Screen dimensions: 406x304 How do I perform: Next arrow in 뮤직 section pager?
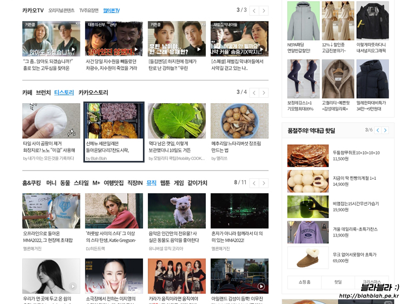coord(264,183)
